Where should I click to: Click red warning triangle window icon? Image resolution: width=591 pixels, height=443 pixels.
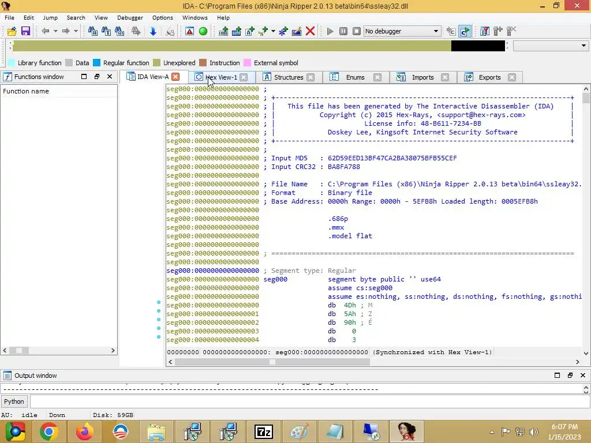[189, 31]
